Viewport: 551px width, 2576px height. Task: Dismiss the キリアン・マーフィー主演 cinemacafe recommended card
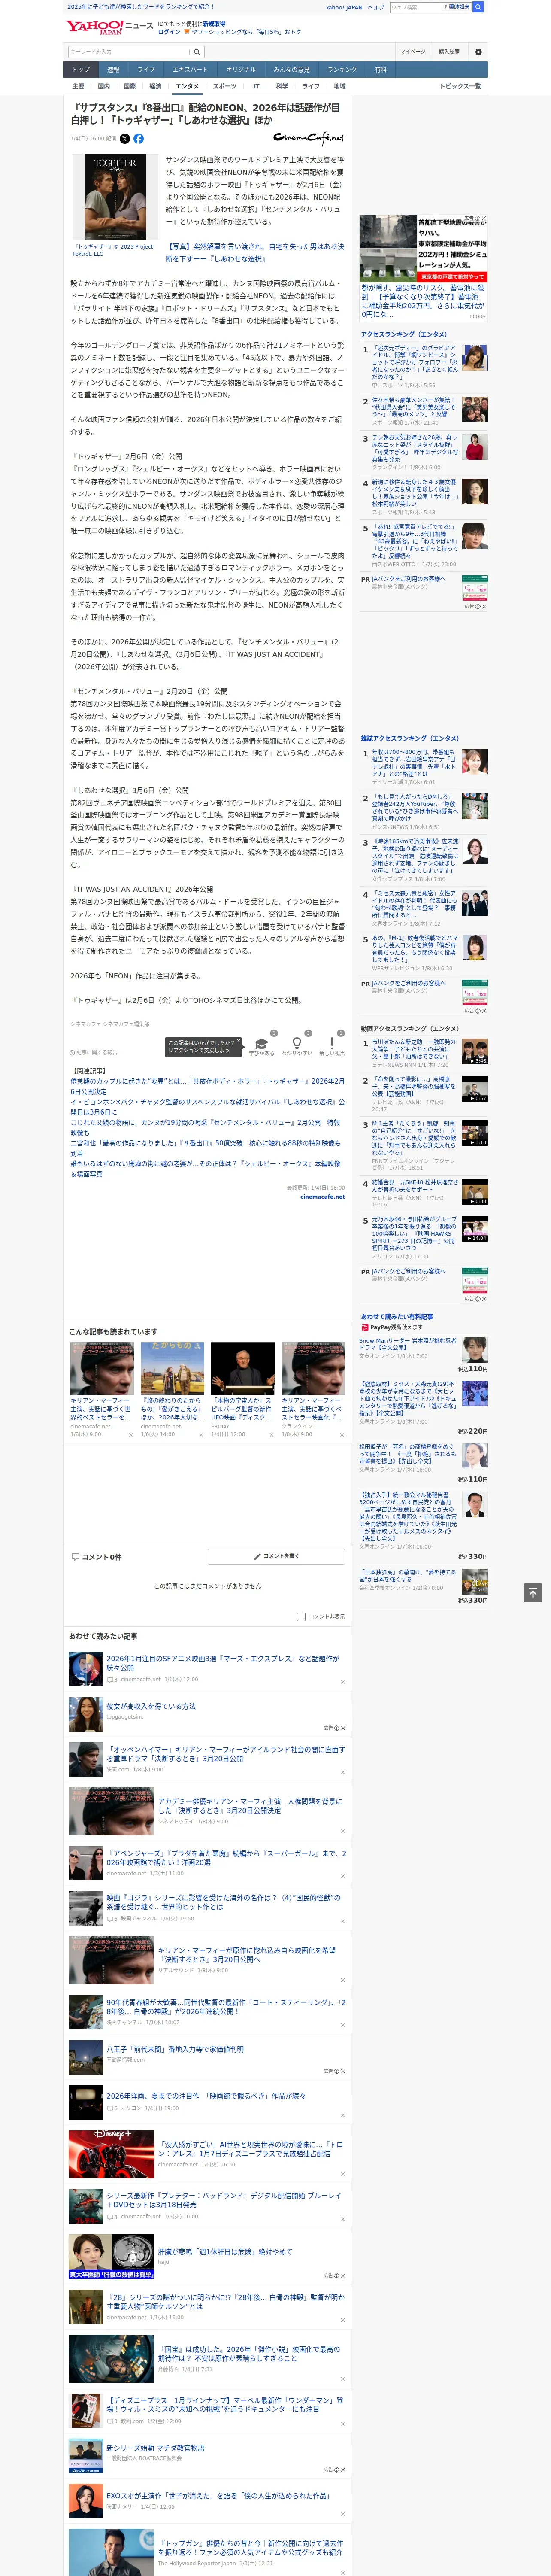click(x=130, y=1435)
